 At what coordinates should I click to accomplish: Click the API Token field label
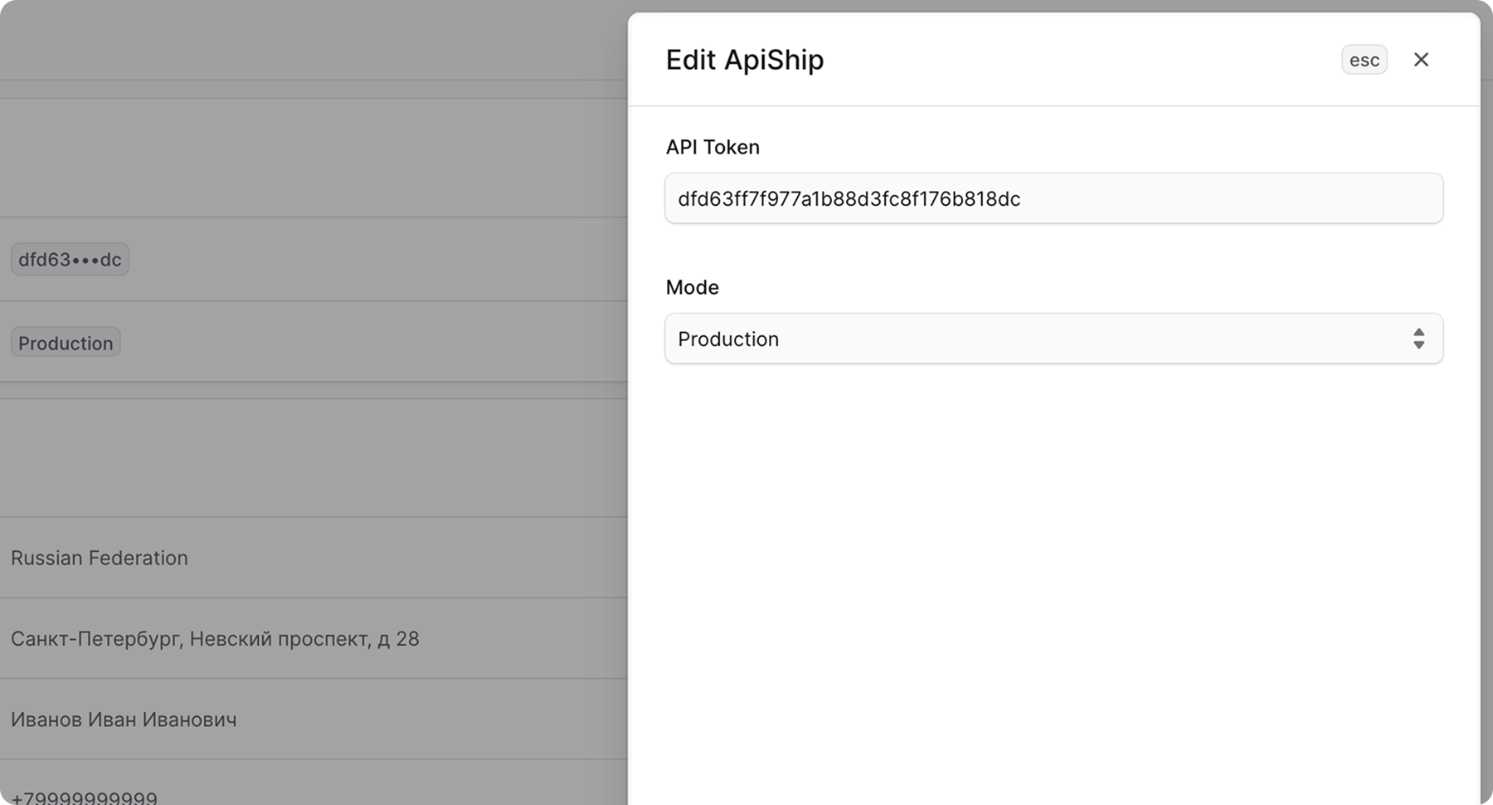click(712, 147)
